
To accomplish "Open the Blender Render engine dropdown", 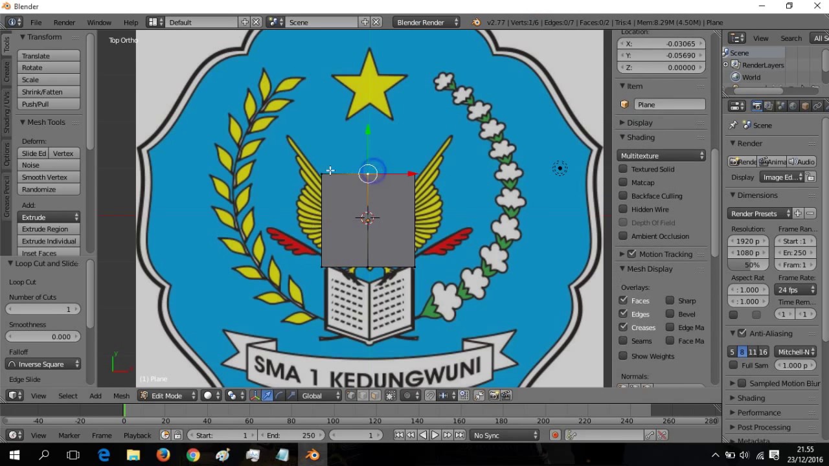I will coord(426,22).
